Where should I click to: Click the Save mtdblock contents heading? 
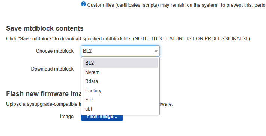coord(45,28)
